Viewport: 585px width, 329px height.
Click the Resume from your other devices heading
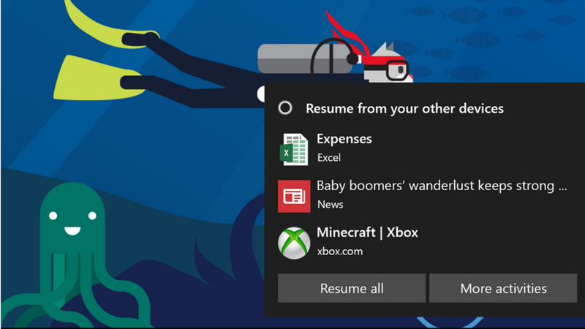(x=405, y=108)
